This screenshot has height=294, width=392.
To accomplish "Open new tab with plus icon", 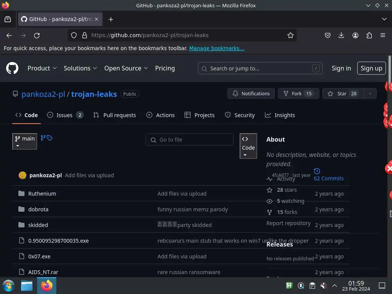I will click(x=111, y=19).
